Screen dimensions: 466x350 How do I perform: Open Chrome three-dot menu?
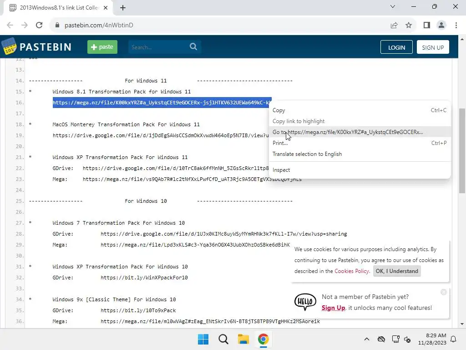click(x=456, y=26)
